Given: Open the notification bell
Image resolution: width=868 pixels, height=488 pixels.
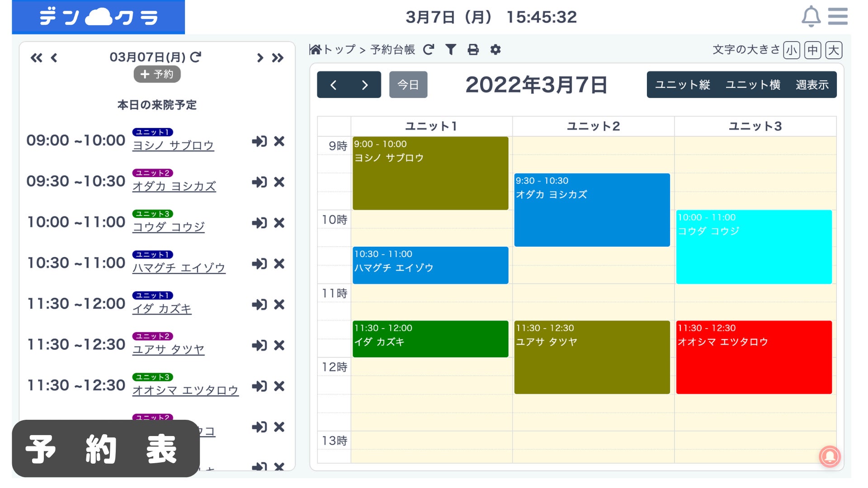Looking at the screenshot, I should tap(811, 16).
